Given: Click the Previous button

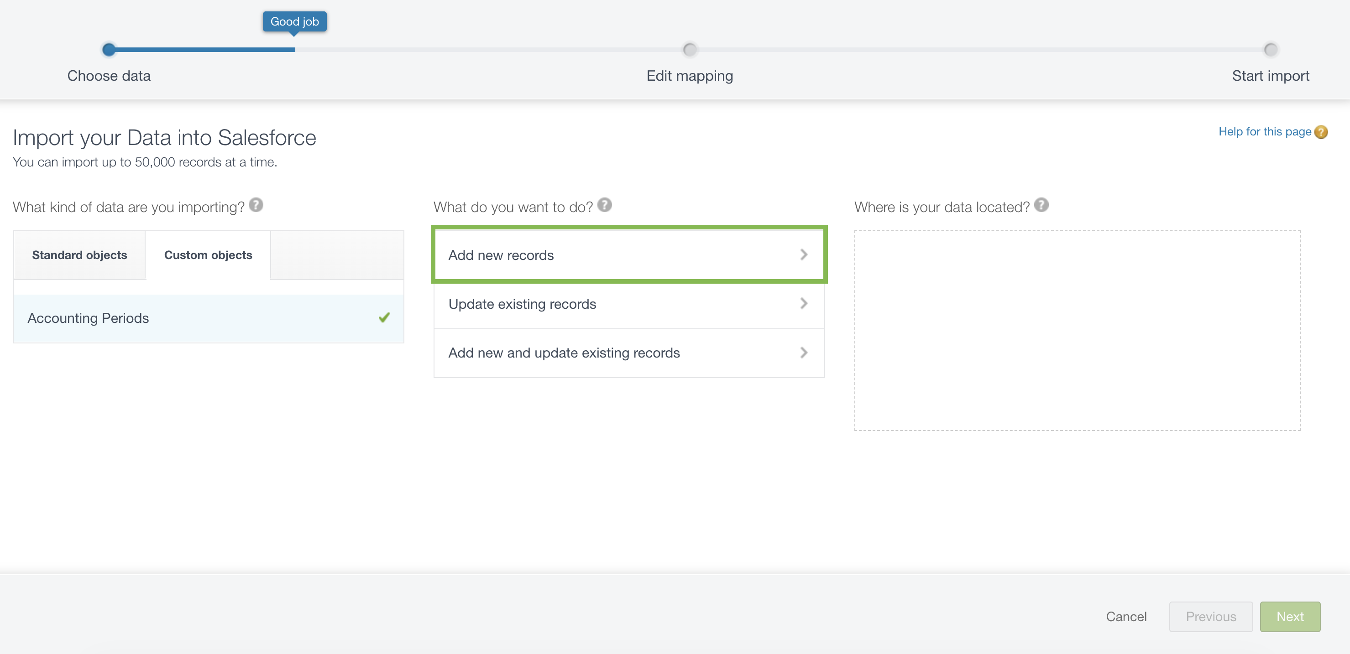Looking at the screenshot, I should pos(1211,617).
